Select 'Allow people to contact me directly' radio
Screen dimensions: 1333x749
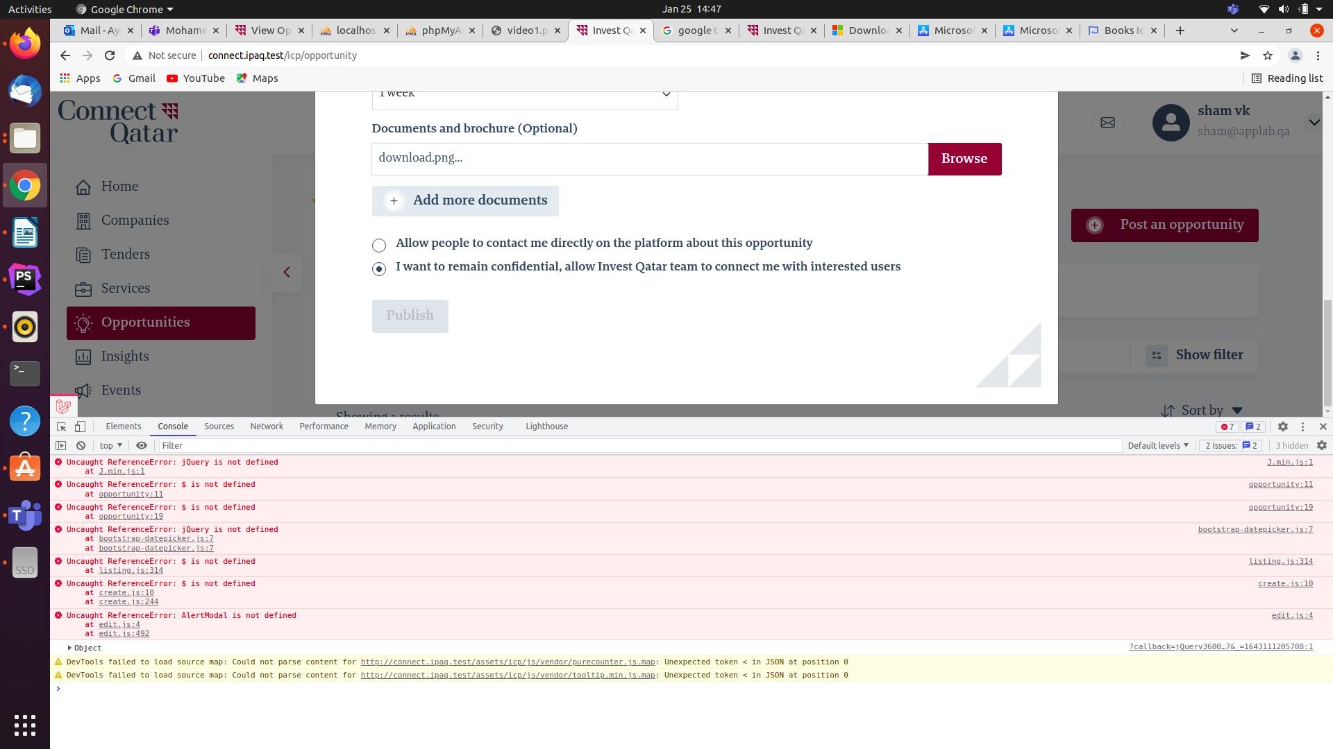[379, 245]
